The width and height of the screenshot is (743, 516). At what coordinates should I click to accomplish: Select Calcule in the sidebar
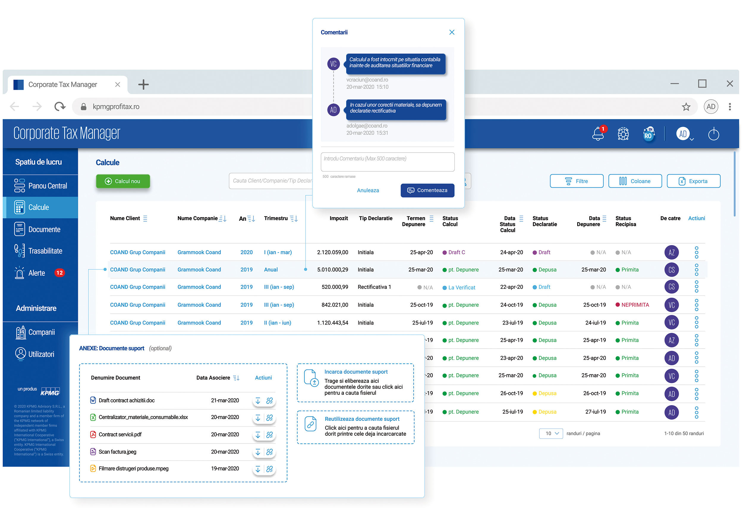(x=40, y=208)
